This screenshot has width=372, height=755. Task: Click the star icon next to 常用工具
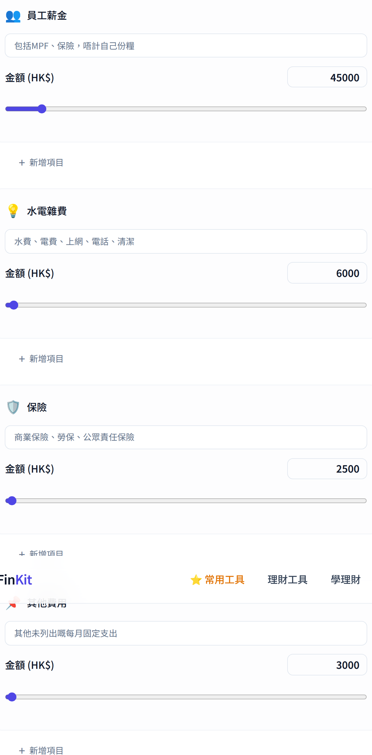(x=196, y=580)
